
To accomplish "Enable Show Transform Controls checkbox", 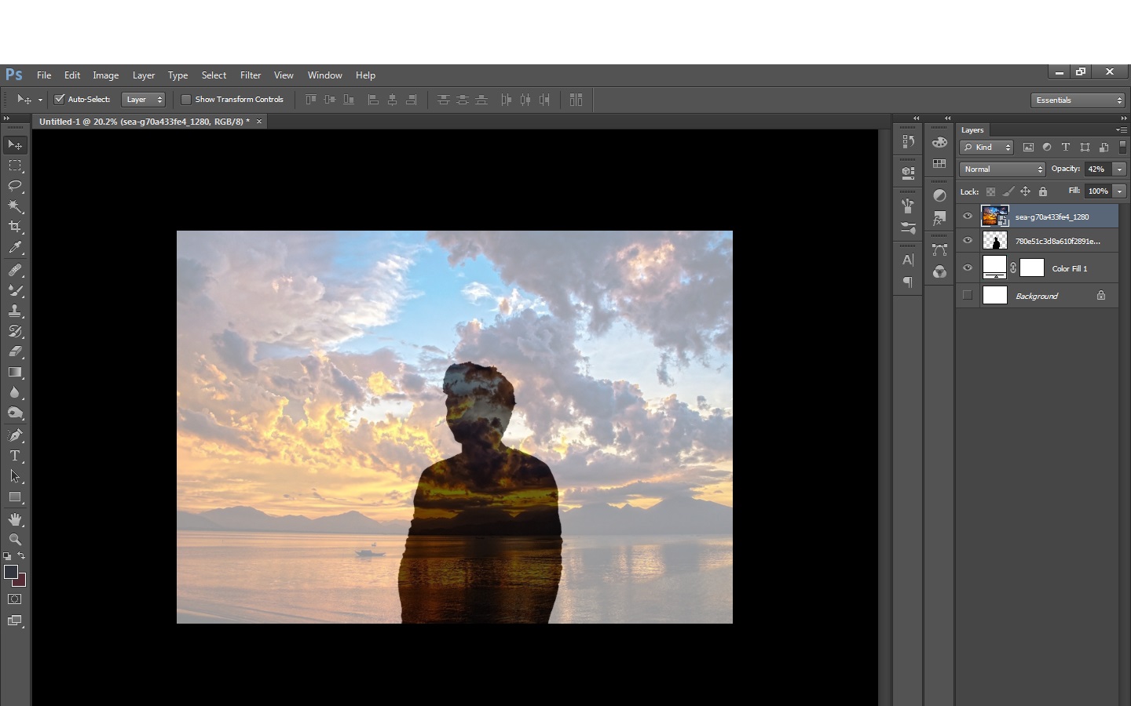I will (186, 100).
